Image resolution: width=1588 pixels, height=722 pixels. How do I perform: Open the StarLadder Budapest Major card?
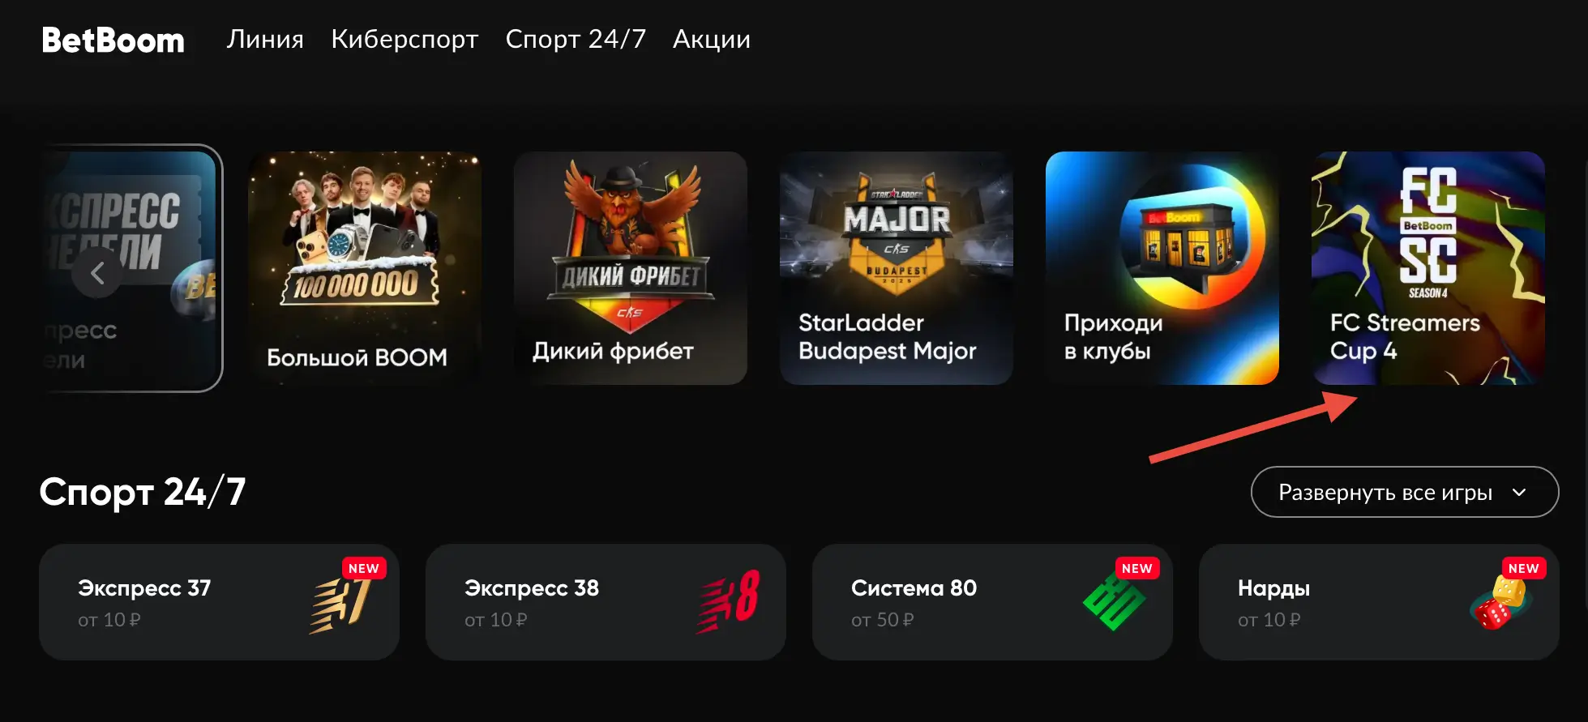897,268
